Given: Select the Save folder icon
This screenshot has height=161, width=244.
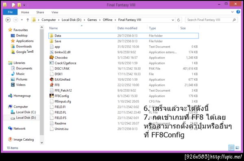Looking at the screenshot, I should click(52, 41).
